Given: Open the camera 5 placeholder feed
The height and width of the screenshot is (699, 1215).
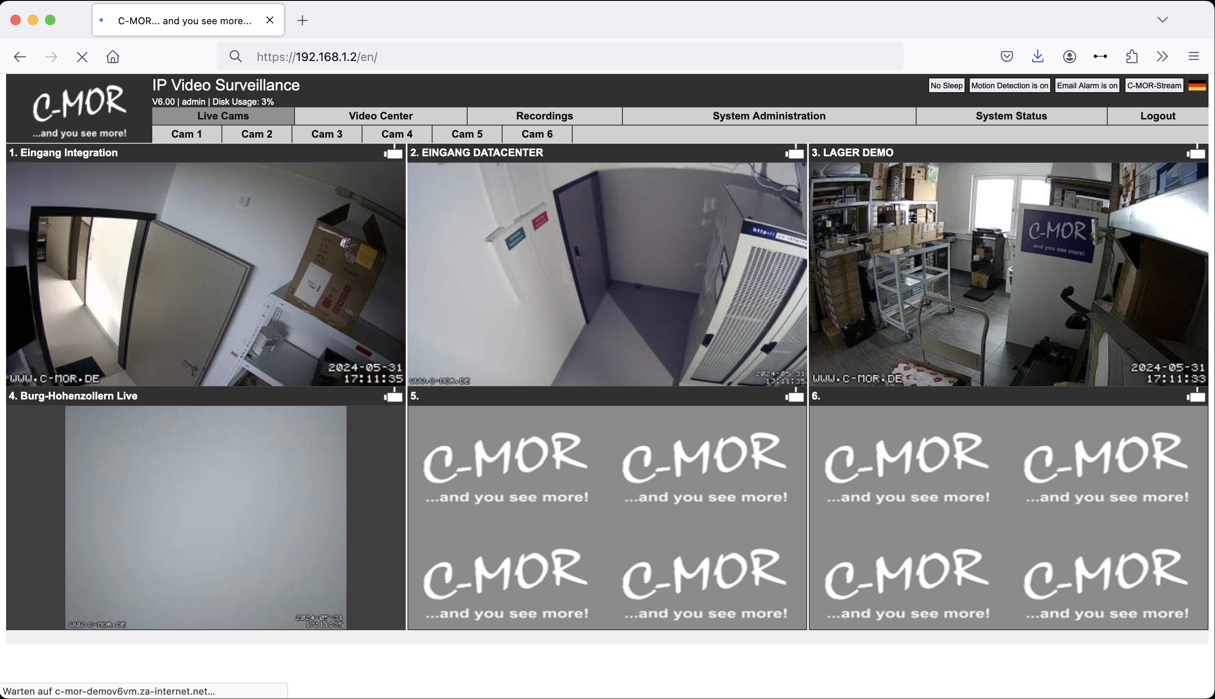Looking at the screenshot, I should click(607, 518).
